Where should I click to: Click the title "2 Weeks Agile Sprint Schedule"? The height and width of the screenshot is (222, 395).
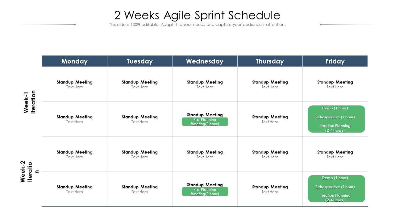[x=197, y=15]
